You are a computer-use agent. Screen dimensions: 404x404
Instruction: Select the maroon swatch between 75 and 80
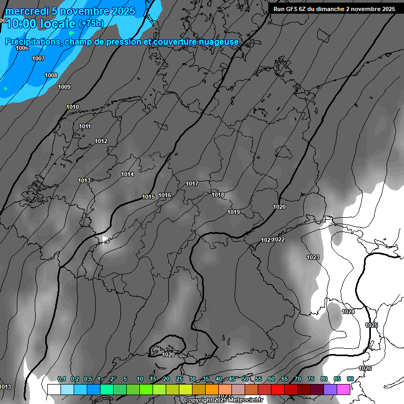click(x=317, y=389)
